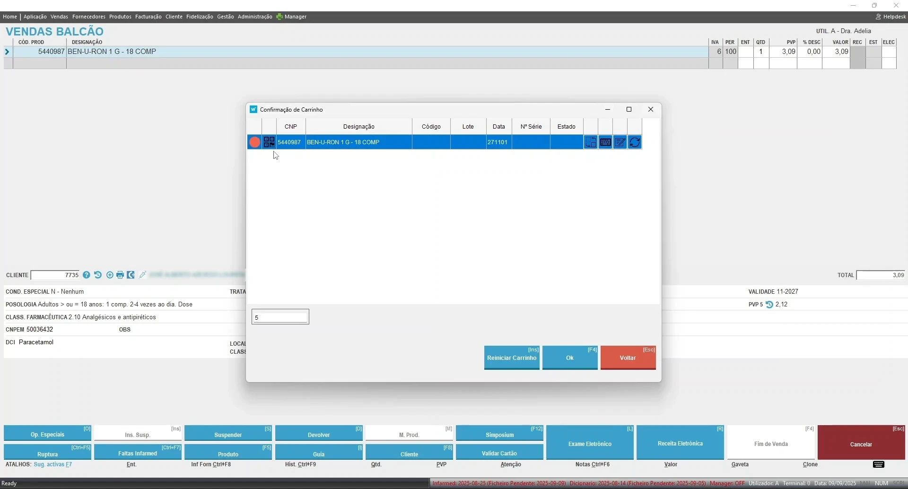Open the keyboard entry icon in cart row
The height and width of the screenshot is (489, 908).
[605, 142]
